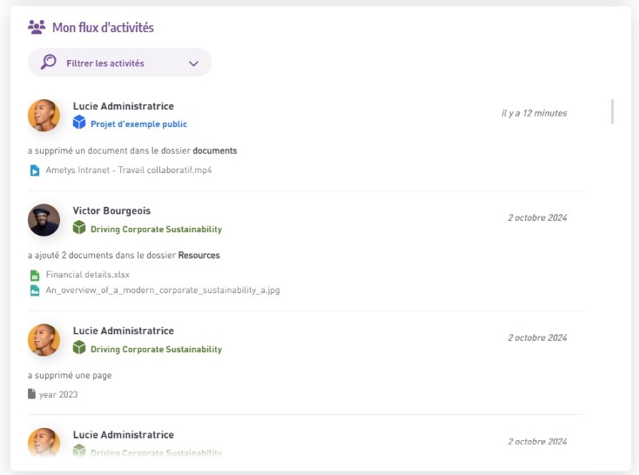Click the page icon next to year 2023

32,394
